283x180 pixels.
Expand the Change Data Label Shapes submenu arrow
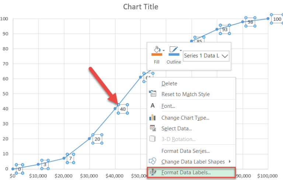click(230, 161)
